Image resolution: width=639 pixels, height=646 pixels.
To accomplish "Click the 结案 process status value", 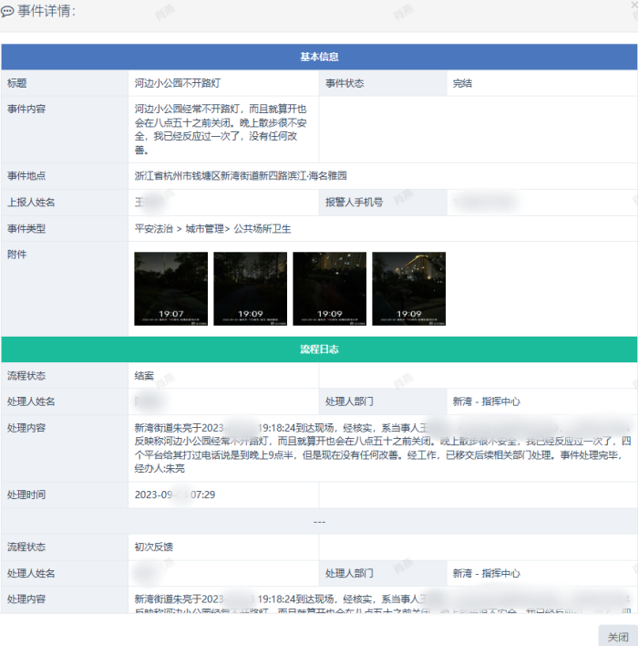I will (145, 375).
